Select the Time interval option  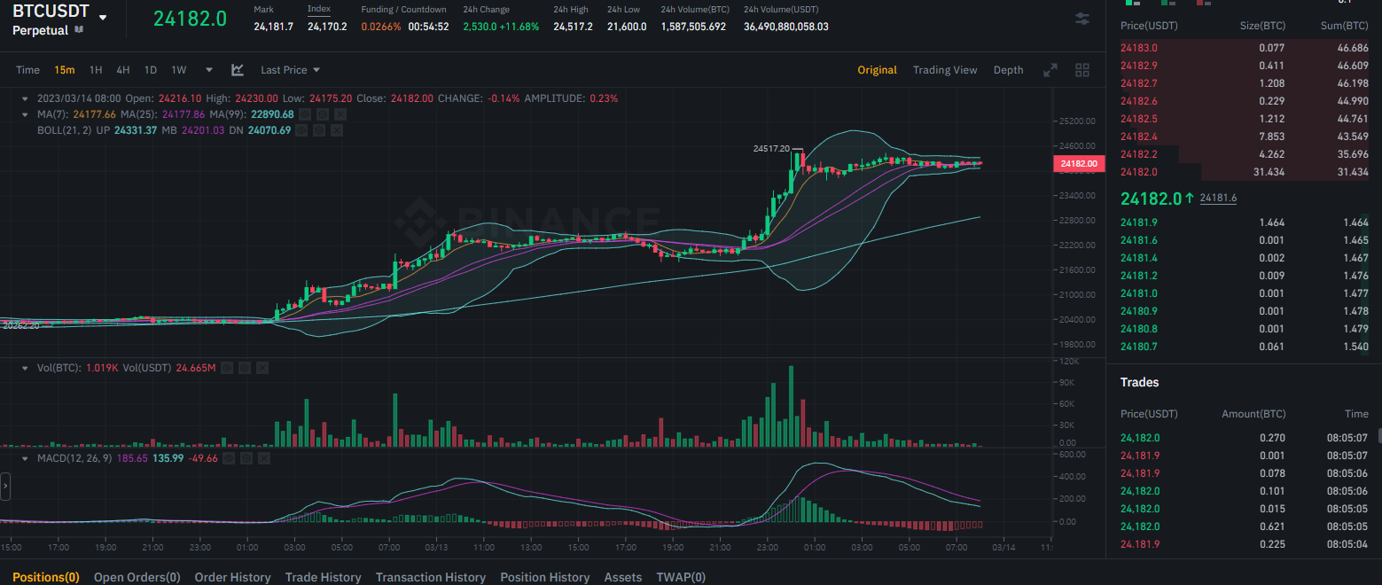(27, 70)
